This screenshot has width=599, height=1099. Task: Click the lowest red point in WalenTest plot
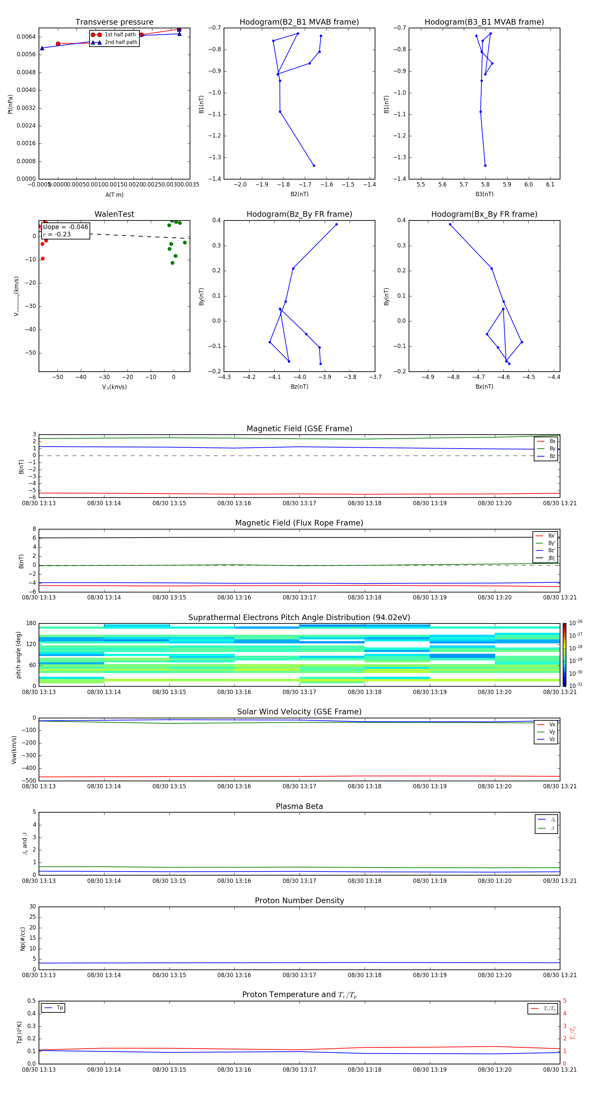click(x=43, y=258)
